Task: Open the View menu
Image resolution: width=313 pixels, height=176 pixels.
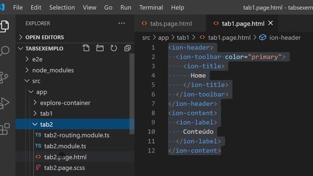Action: coord(89,7)
